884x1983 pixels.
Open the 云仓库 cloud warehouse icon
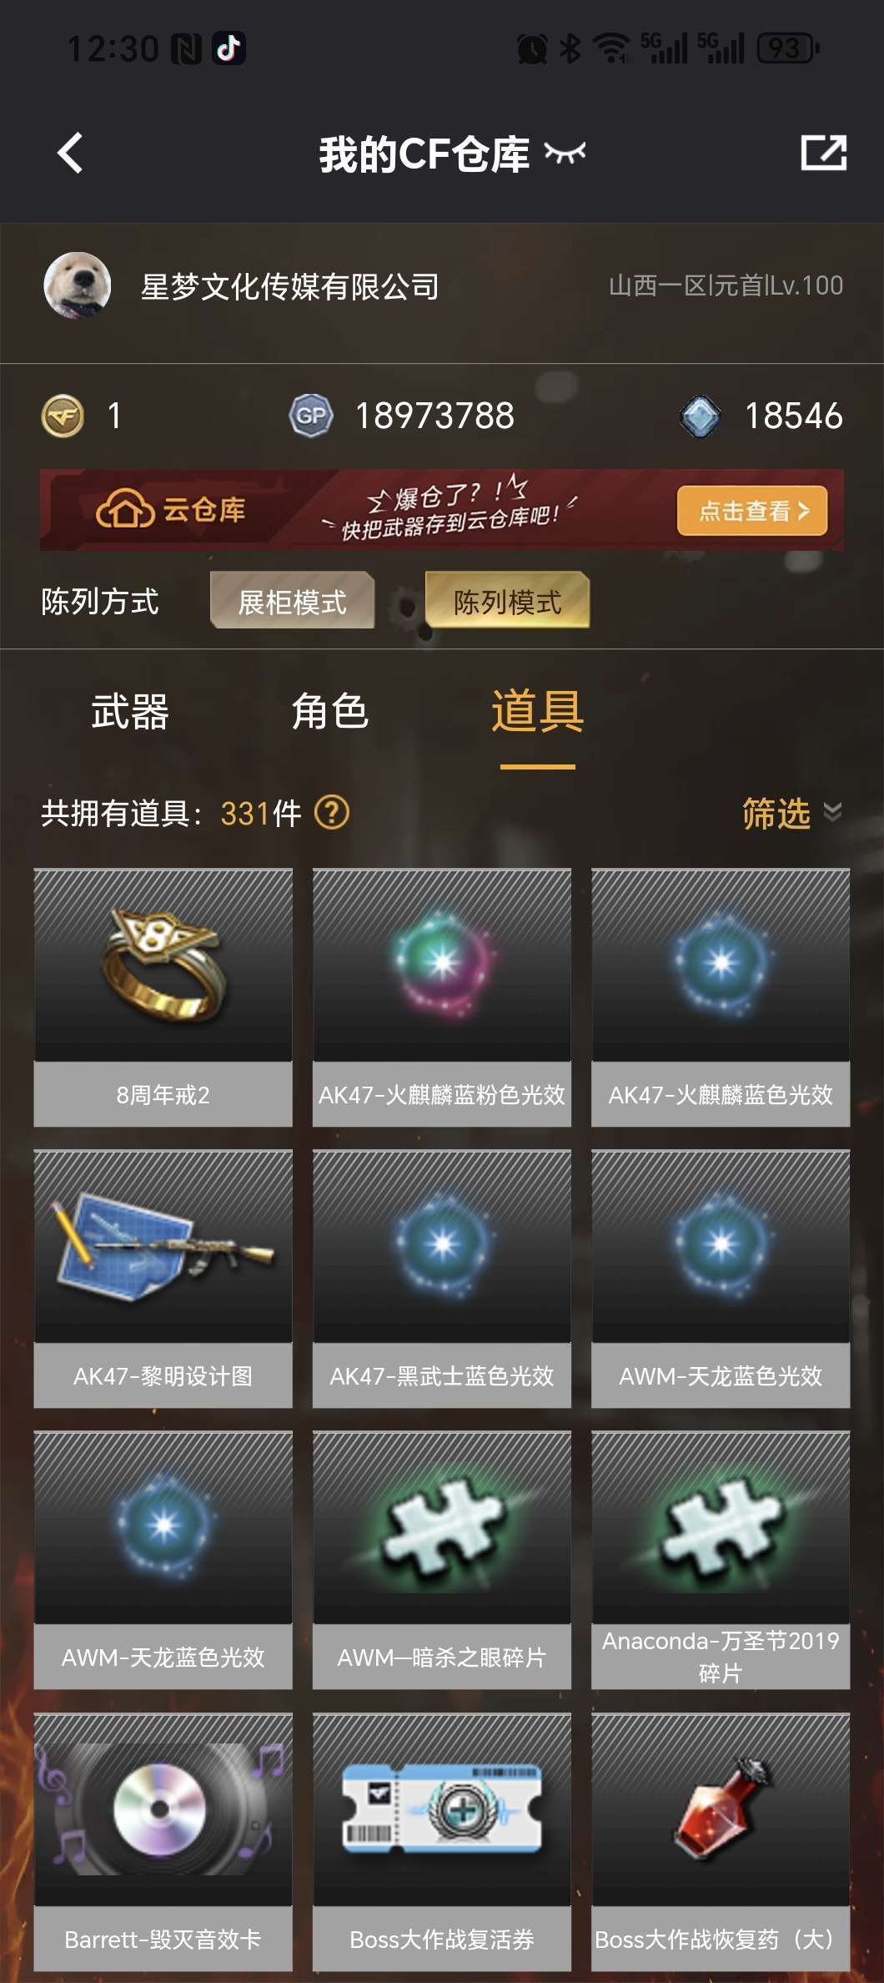[x=125, y=509]
